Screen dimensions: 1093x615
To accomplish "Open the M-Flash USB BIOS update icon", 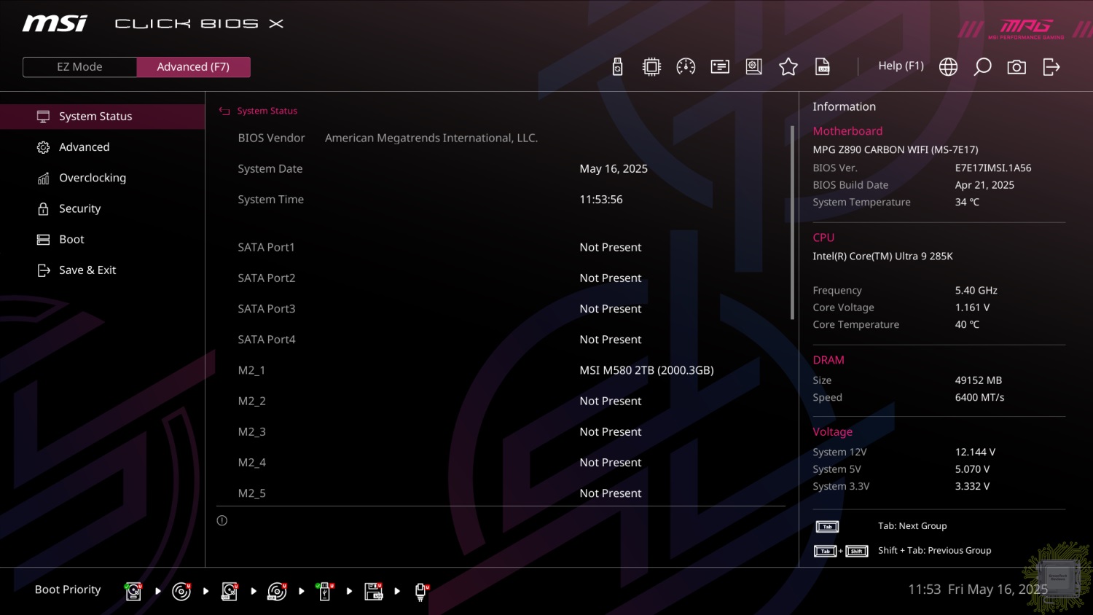I will coord(617,67).
